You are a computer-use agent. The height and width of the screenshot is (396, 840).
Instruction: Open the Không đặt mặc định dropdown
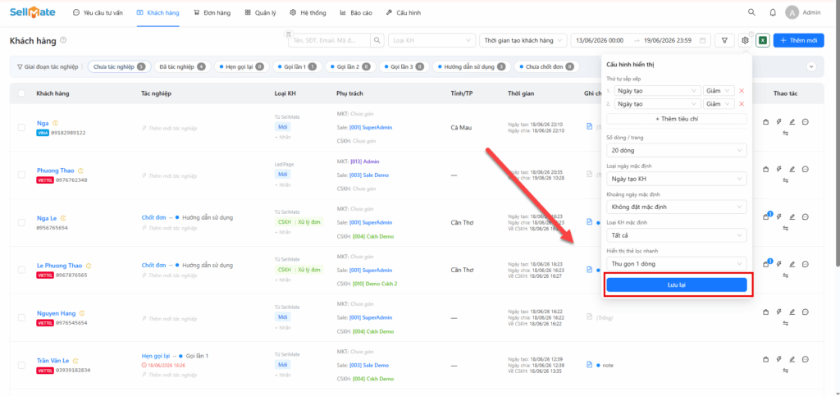677,207
